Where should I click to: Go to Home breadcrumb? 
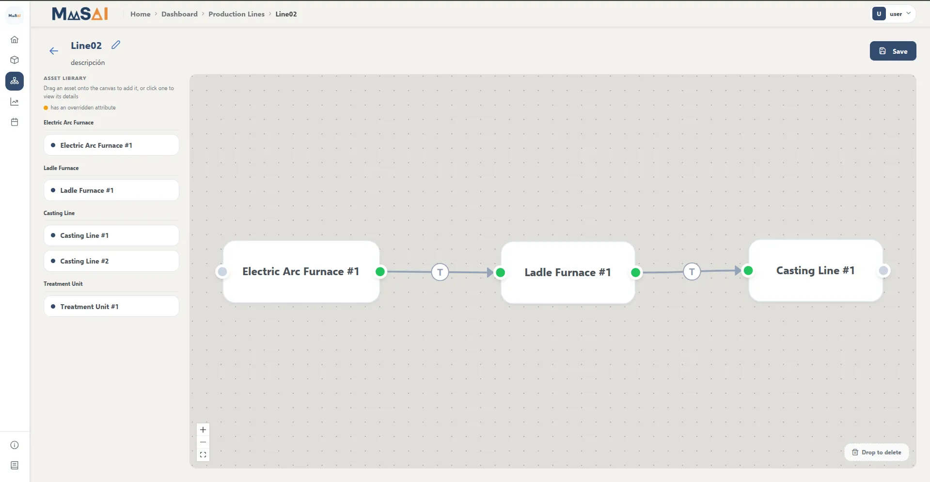click(140, 14)
